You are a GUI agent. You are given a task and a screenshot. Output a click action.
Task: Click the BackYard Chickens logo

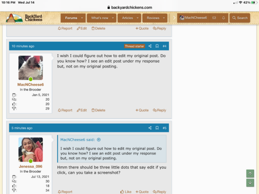tap(24, 18)
